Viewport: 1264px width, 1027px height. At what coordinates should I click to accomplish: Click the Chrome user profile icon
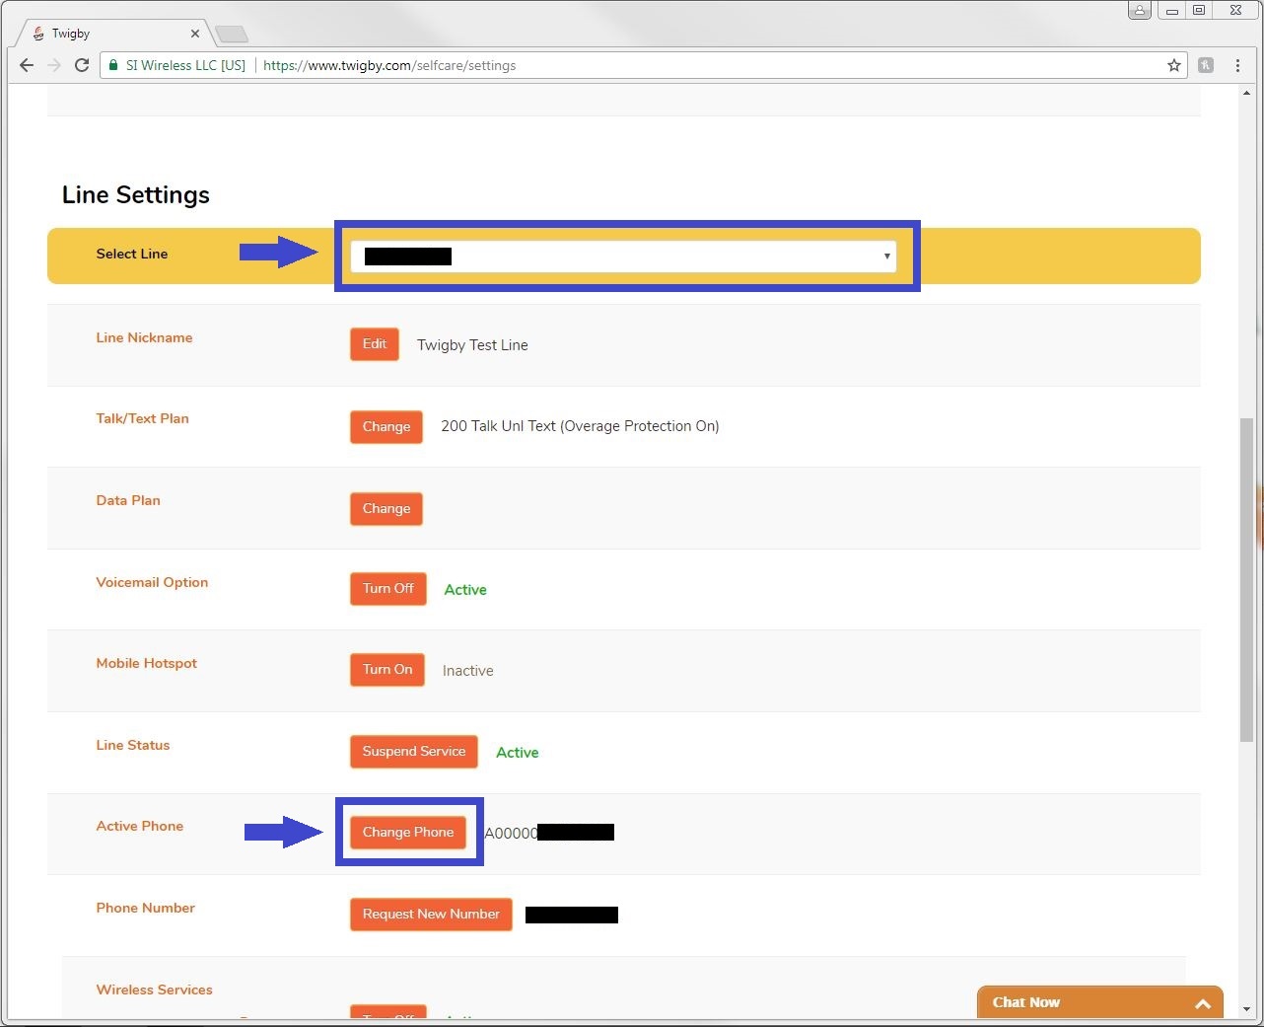(1139, 10)
